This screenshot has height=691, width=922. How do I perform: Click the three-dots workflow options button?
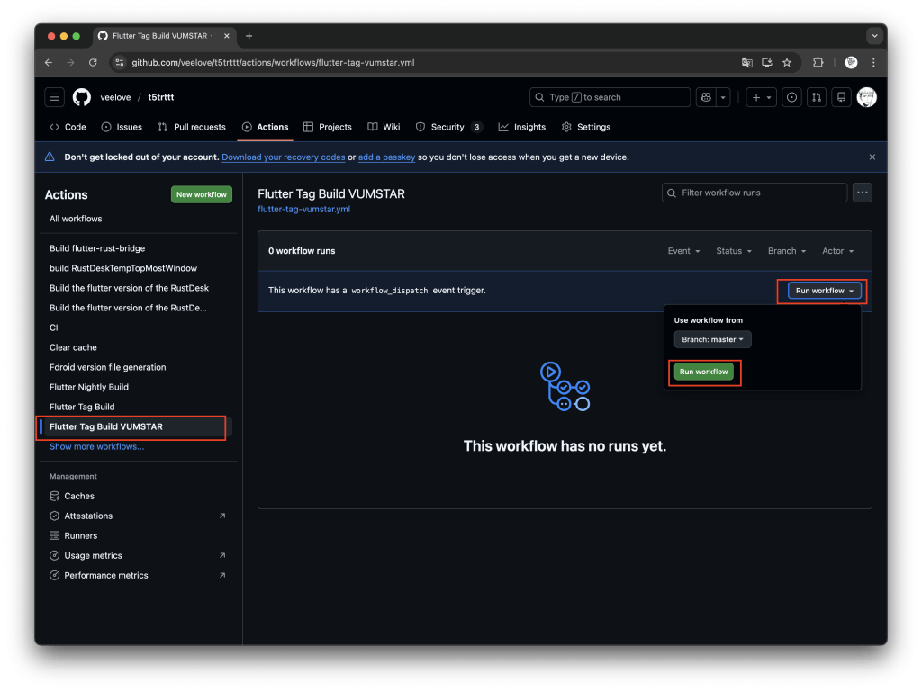pyautogui.click(x=862, y=193)
